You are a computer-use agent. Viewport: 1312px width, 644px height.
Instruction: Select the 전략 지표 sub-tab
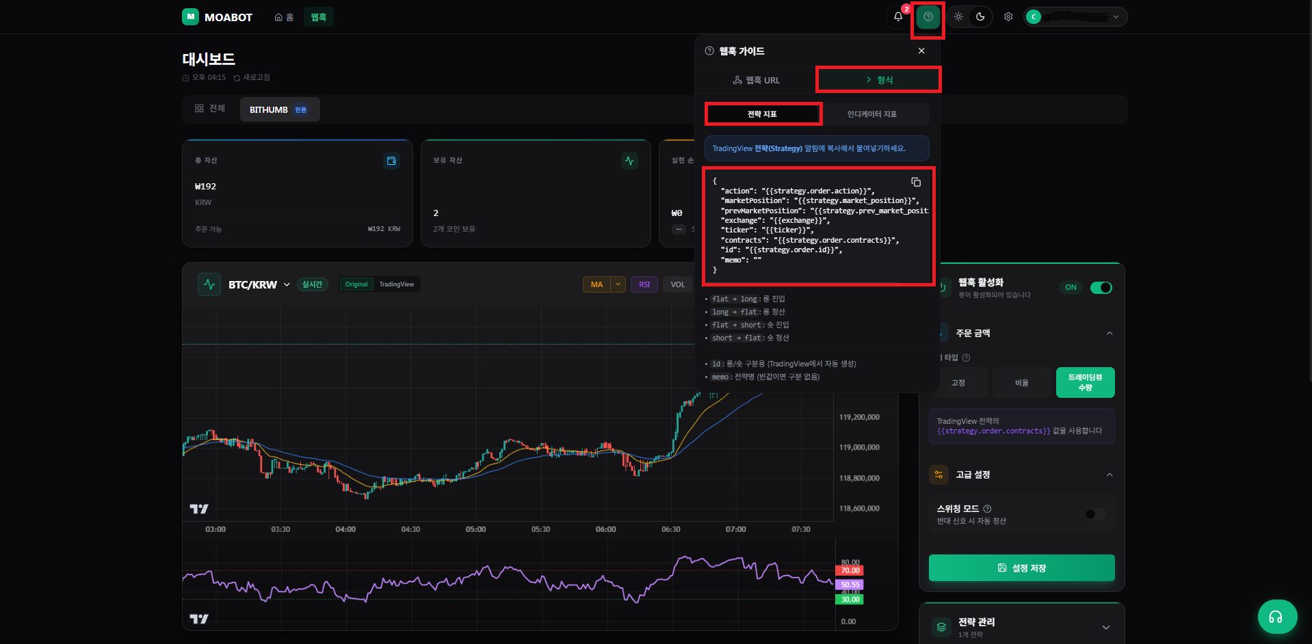(763, 113)
